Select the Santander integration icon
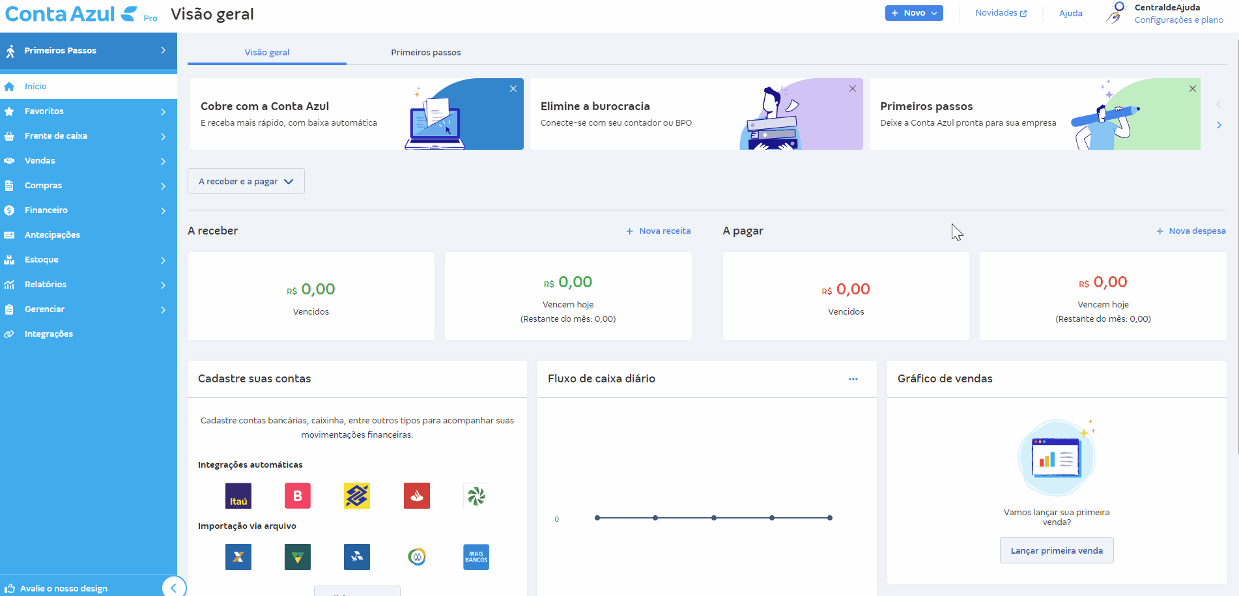Image resolution: width=1239 pixels, height=596 pixels. [416, 496]
